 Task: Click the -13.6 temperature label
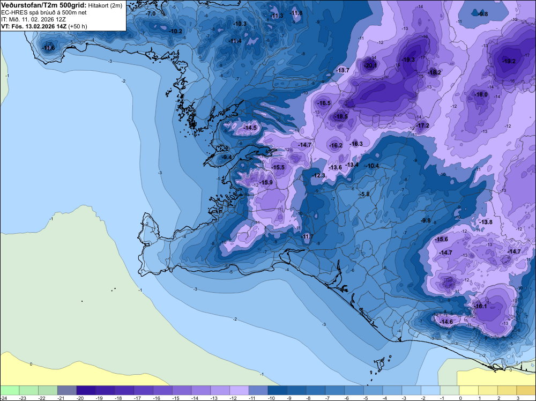coord(336,167)
